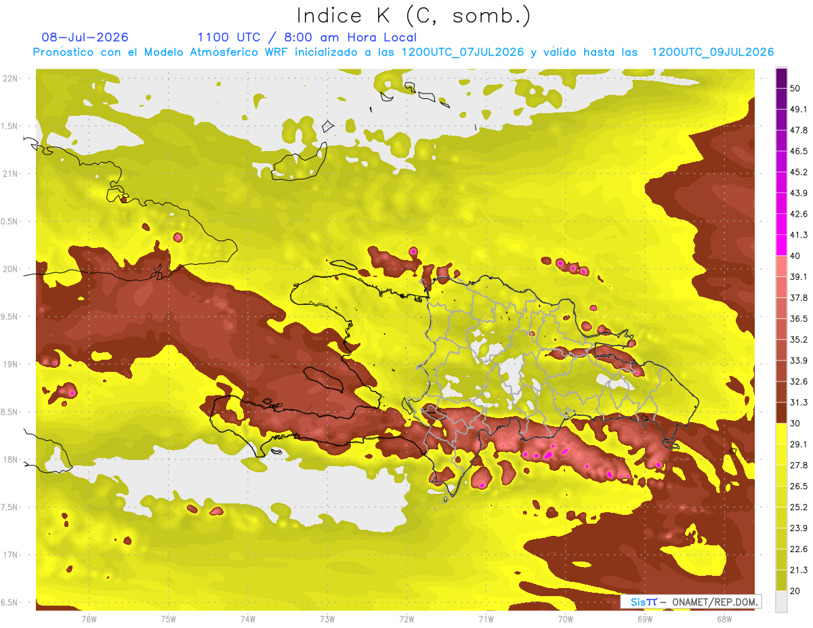Click the '71W' longitude label
Screen dimensions: 813x628
486,619
